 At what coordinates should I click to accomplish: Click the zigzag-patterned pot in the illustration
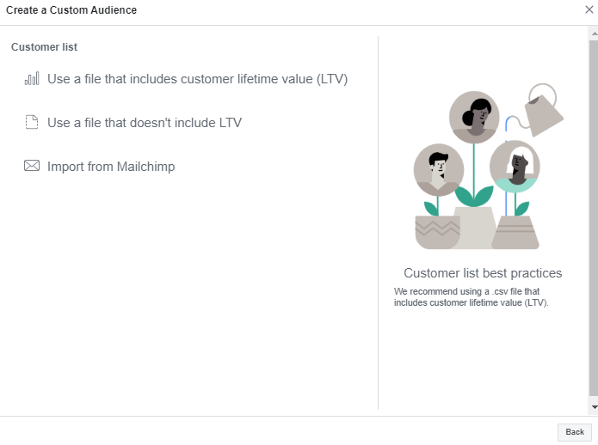point(438,232)
